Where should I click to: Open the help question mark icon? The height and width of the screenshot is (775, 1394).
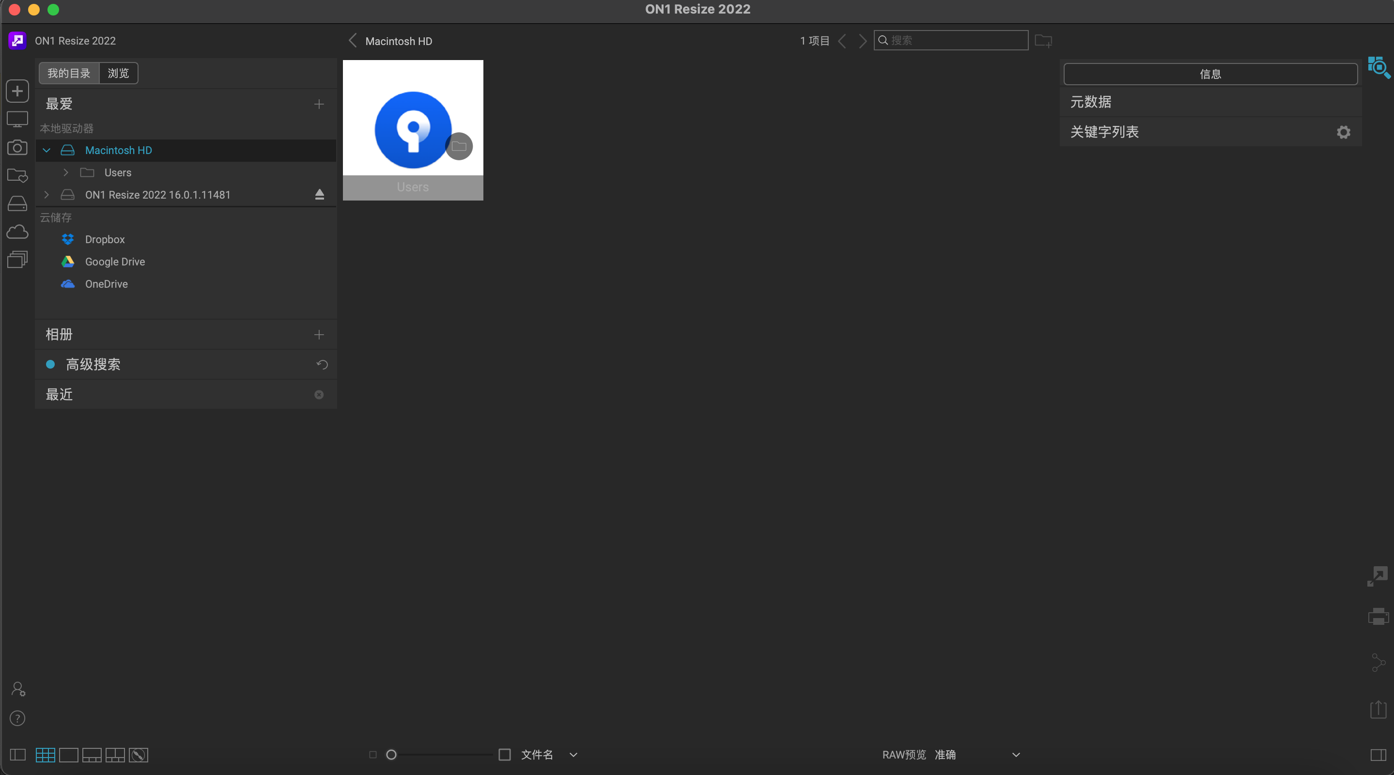coord(17,718)
